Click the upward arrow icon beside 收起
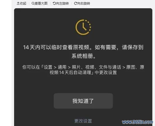 pyautogui.click(x=18, y=3)
